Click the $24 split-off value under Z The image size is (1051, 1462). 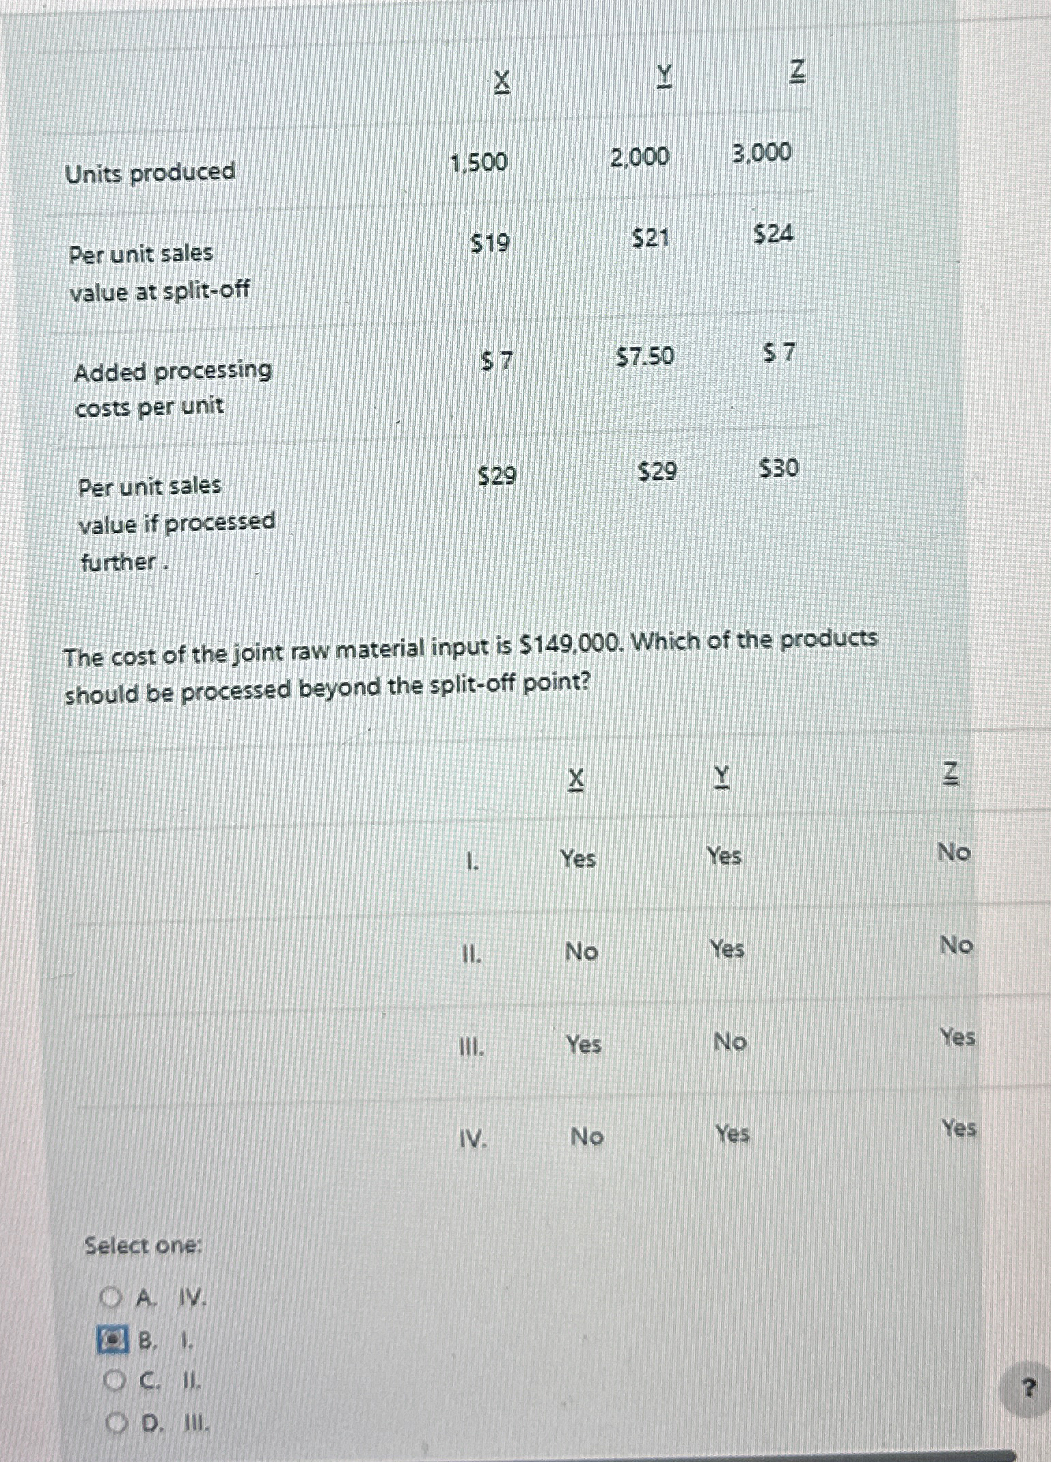[772, 234]
